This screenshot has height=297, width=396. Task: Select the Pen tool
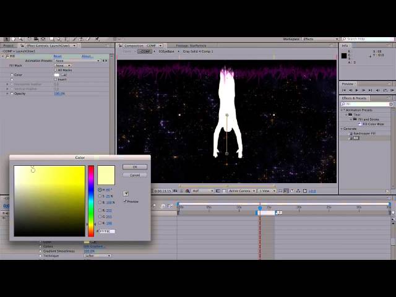pyautogui.click(x=59, y=39)
